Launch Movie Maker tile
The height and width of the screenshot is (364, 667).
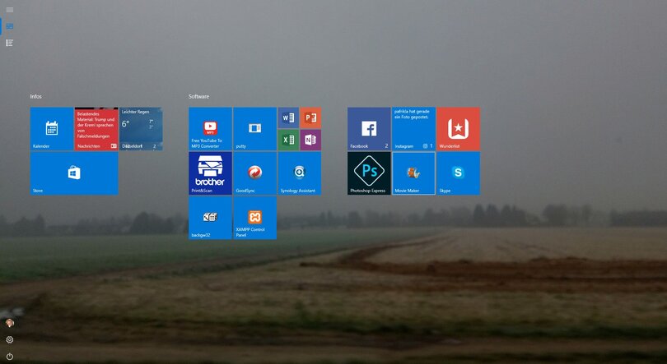[413, 173]
